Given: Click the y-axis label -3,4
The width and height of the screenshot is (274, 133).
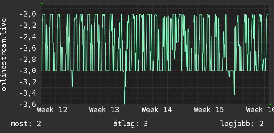Looking at the screenshot, I should [x=28, y=93].
